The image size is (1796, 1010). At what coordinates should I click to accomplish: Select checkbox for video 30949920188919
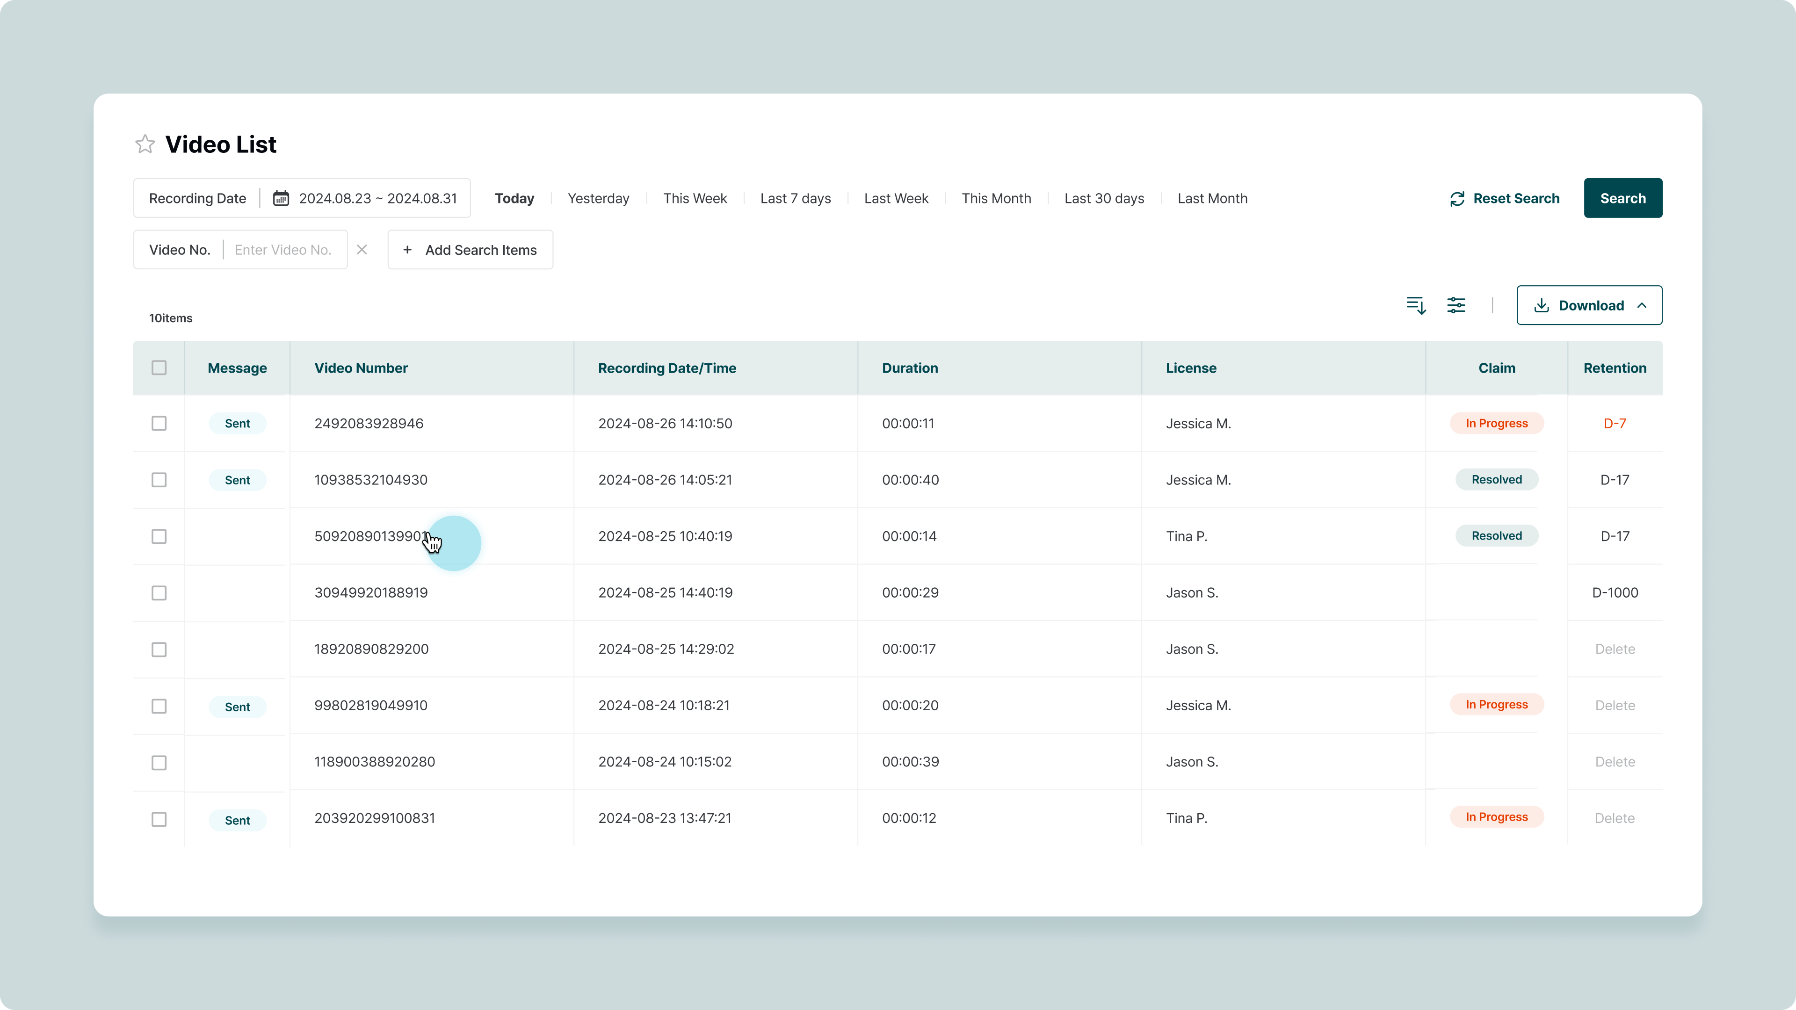point(159,592)
